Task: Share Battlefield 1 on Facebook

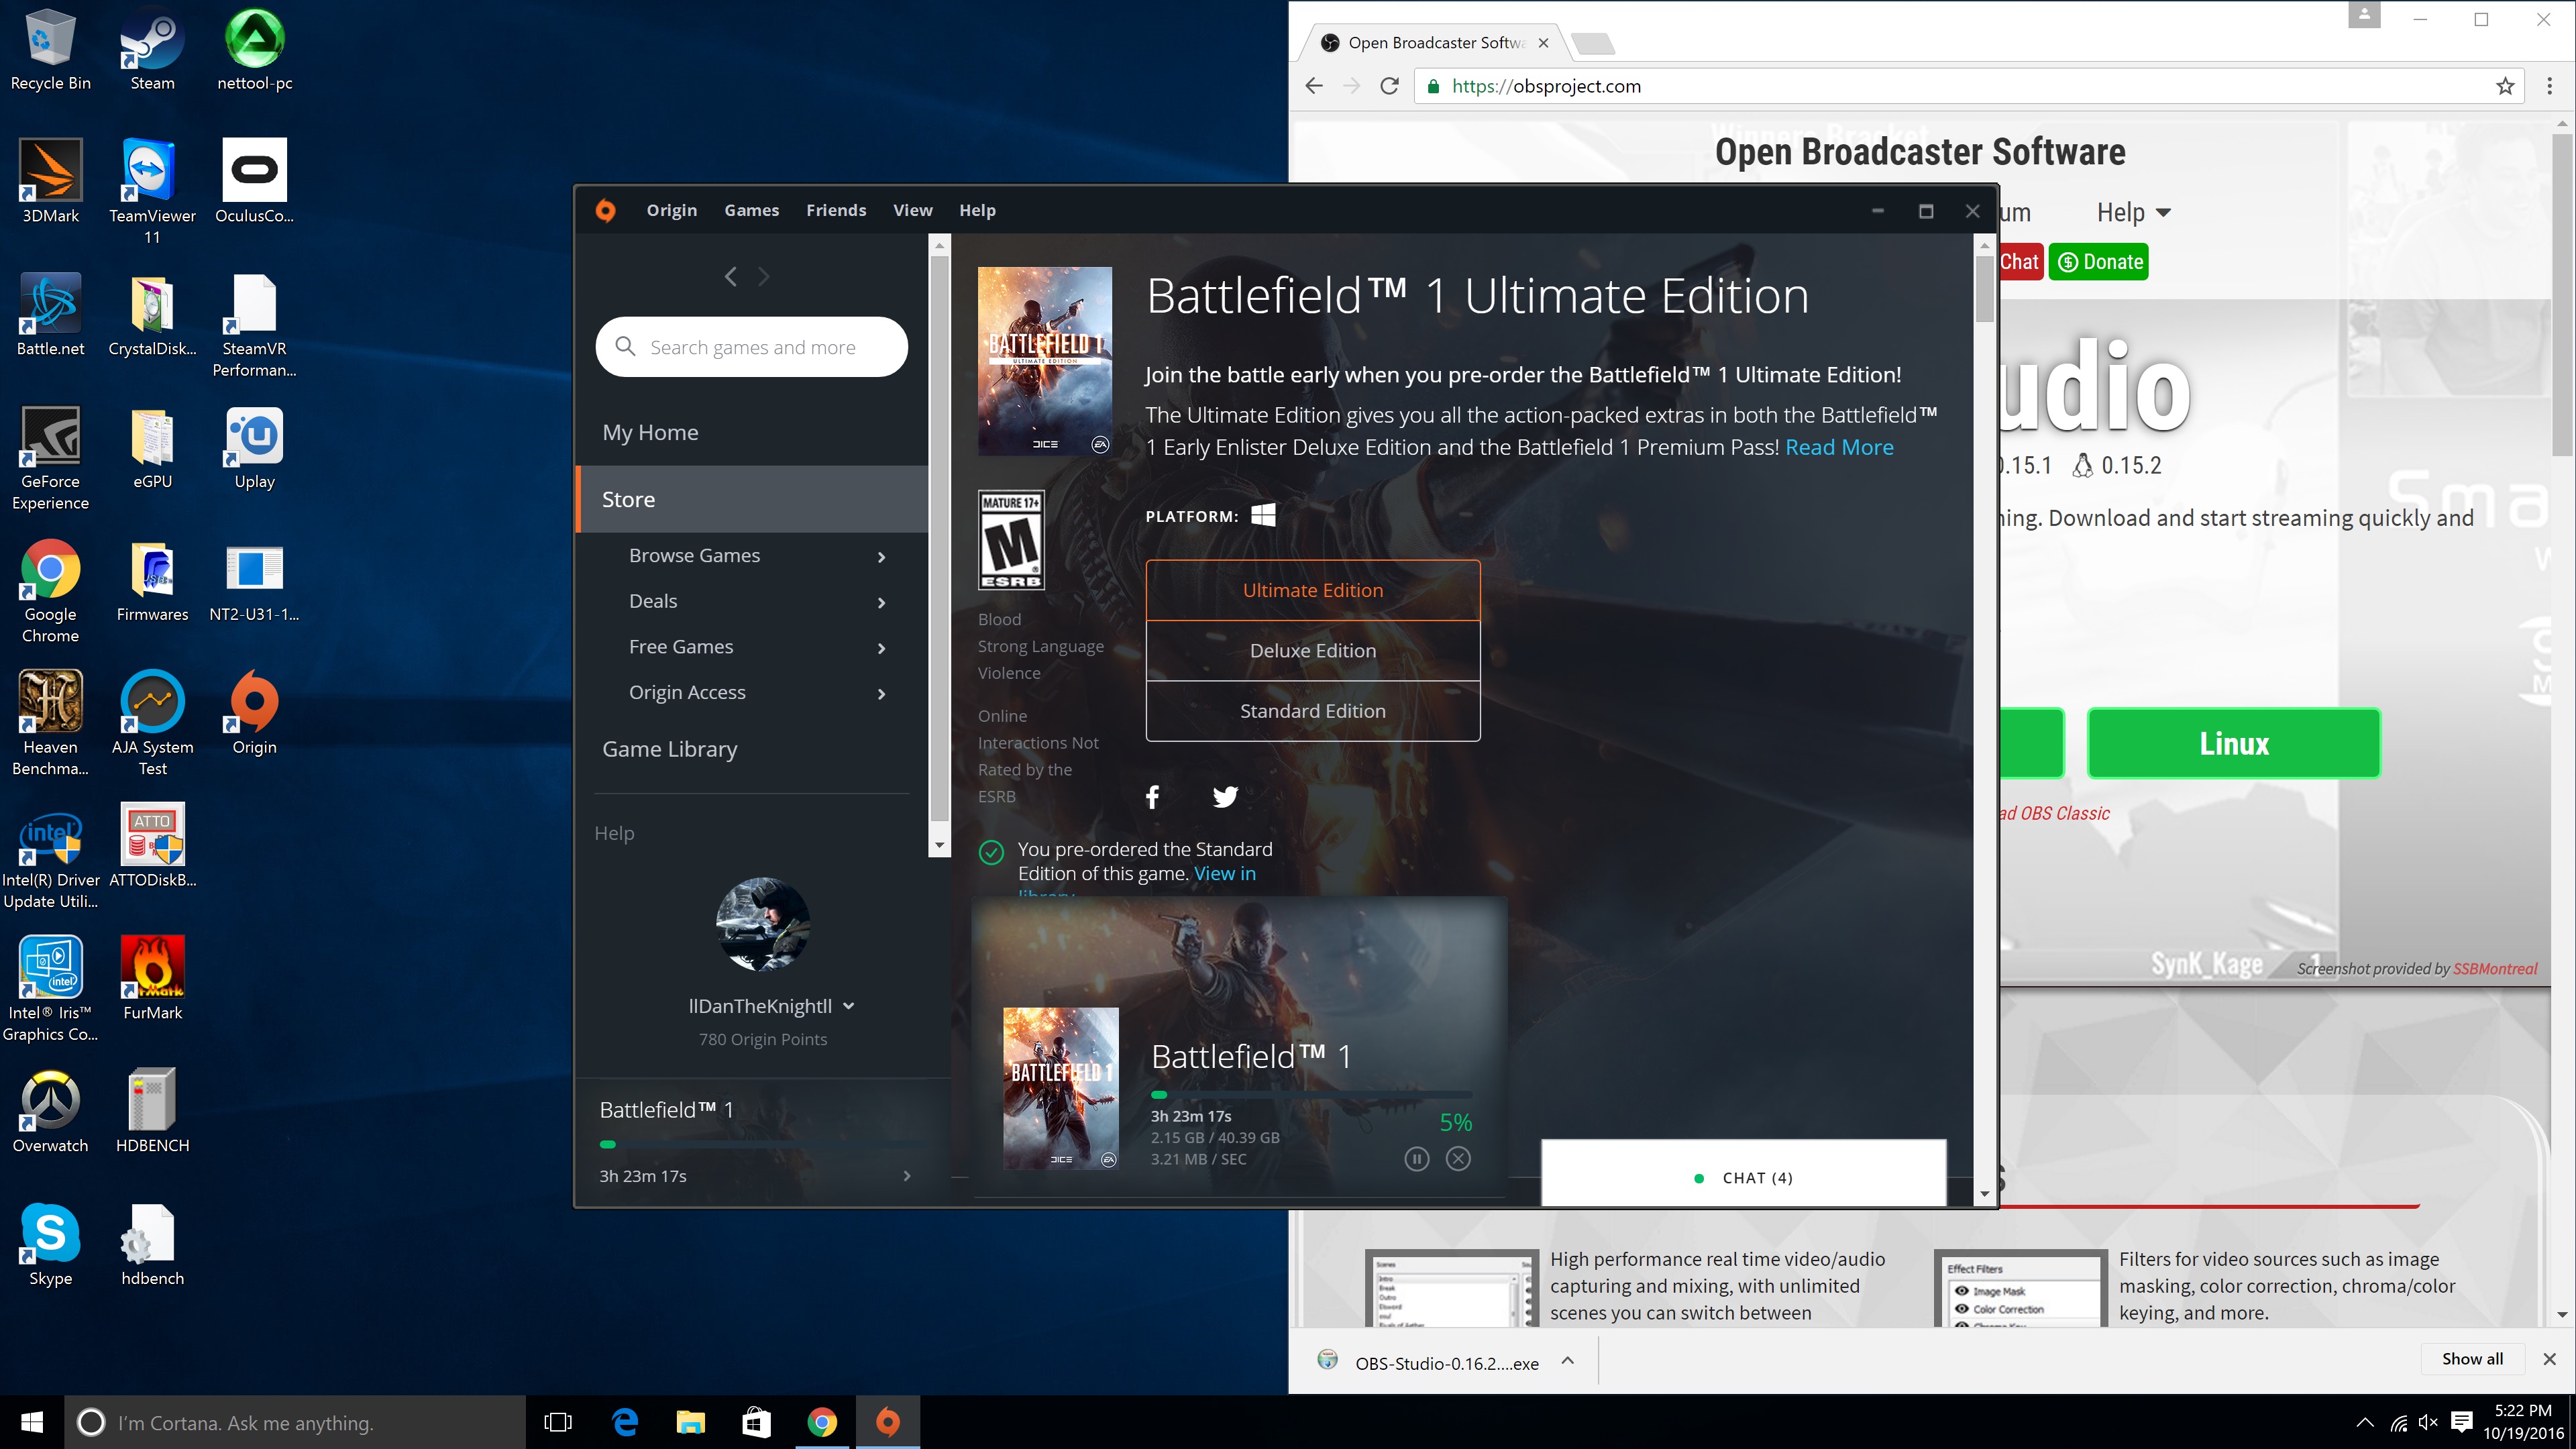Action: (x=1152, y=797)
